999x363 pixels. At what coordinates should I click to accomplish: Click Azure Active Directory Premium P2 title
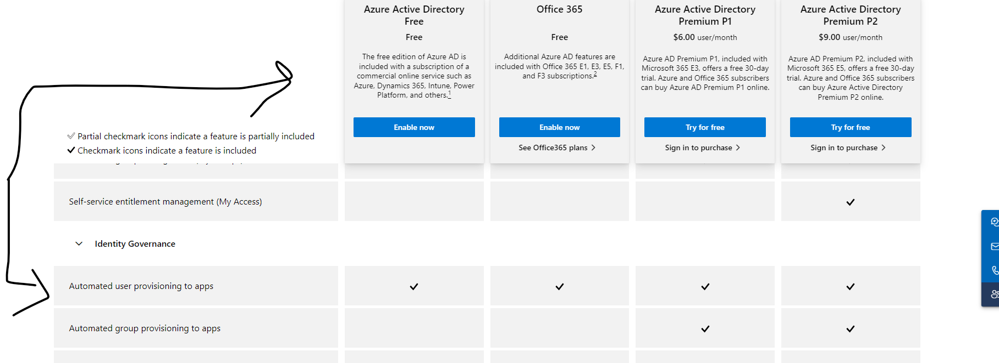tap(851, 15)
